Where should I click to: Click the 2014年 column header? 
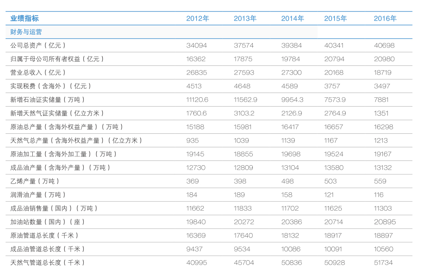coord(292,18)
